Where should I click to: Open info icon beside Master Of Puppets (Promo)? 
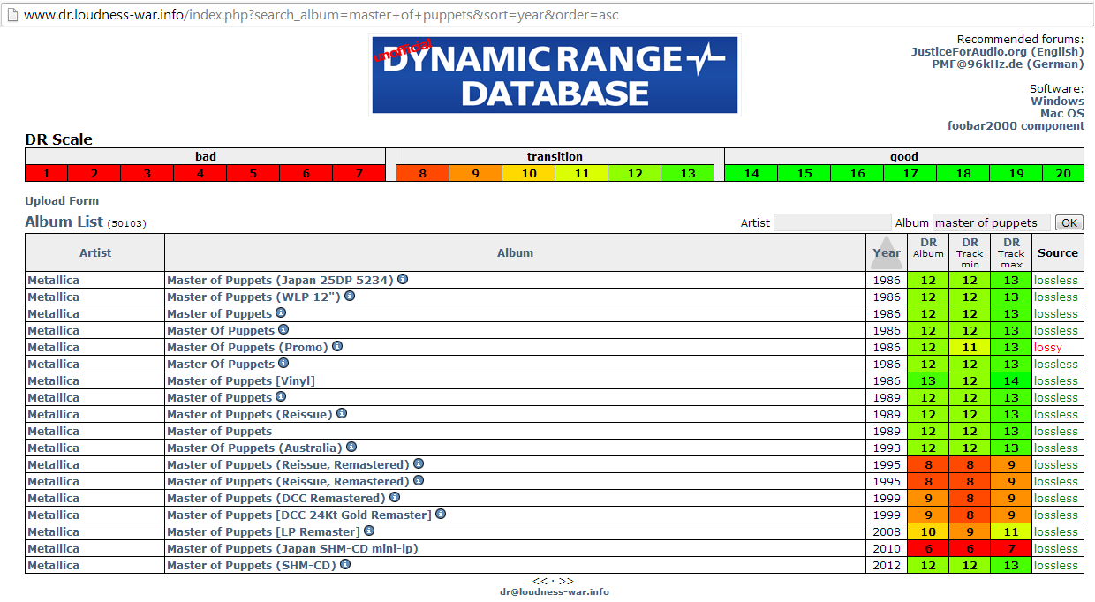point(336,346)
